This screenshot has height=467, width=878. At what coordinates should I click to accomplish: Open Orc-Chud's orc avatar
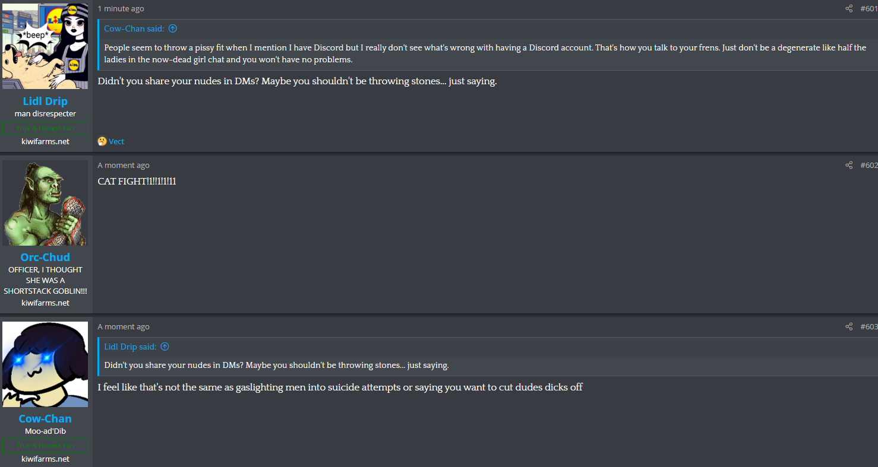[x=45, y=203]
